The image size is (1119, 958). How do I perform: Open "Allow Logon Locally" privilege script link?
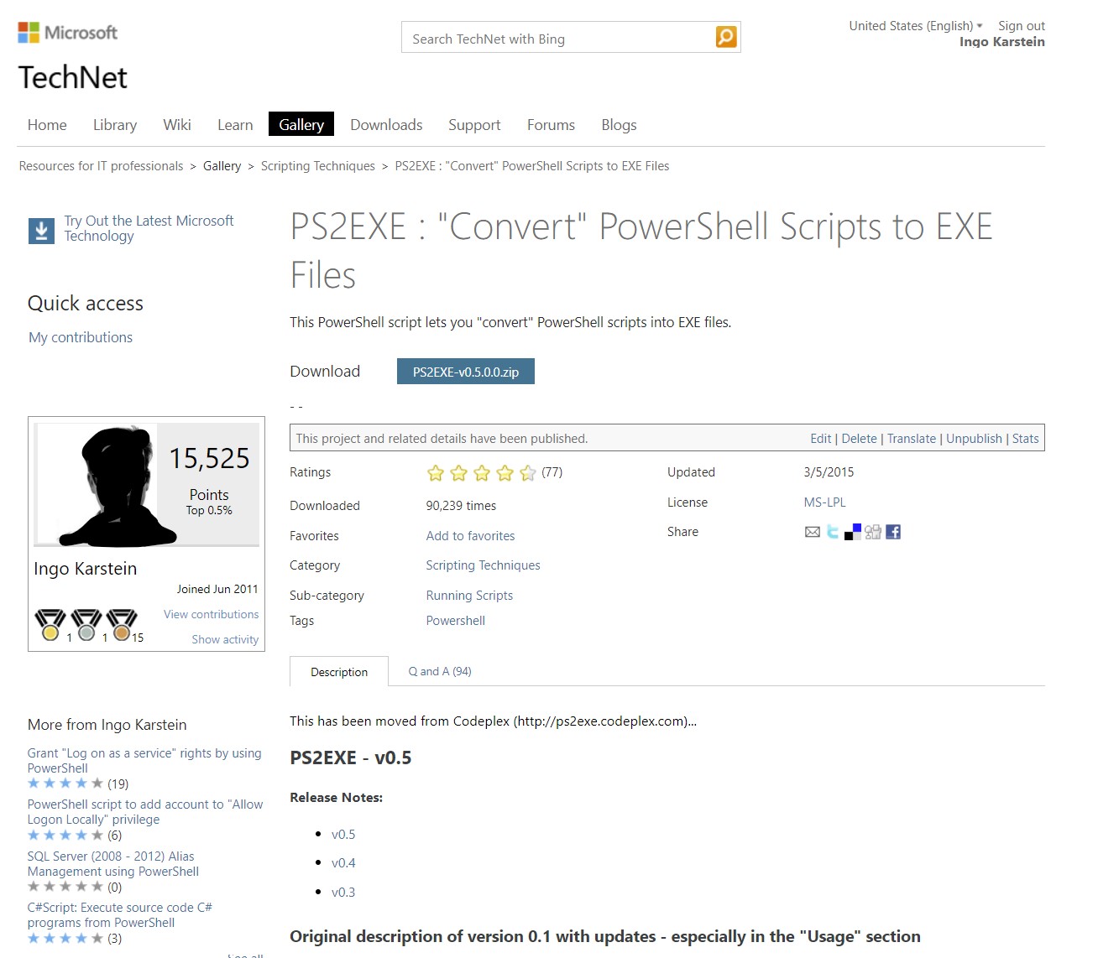[x=145, y=812]
